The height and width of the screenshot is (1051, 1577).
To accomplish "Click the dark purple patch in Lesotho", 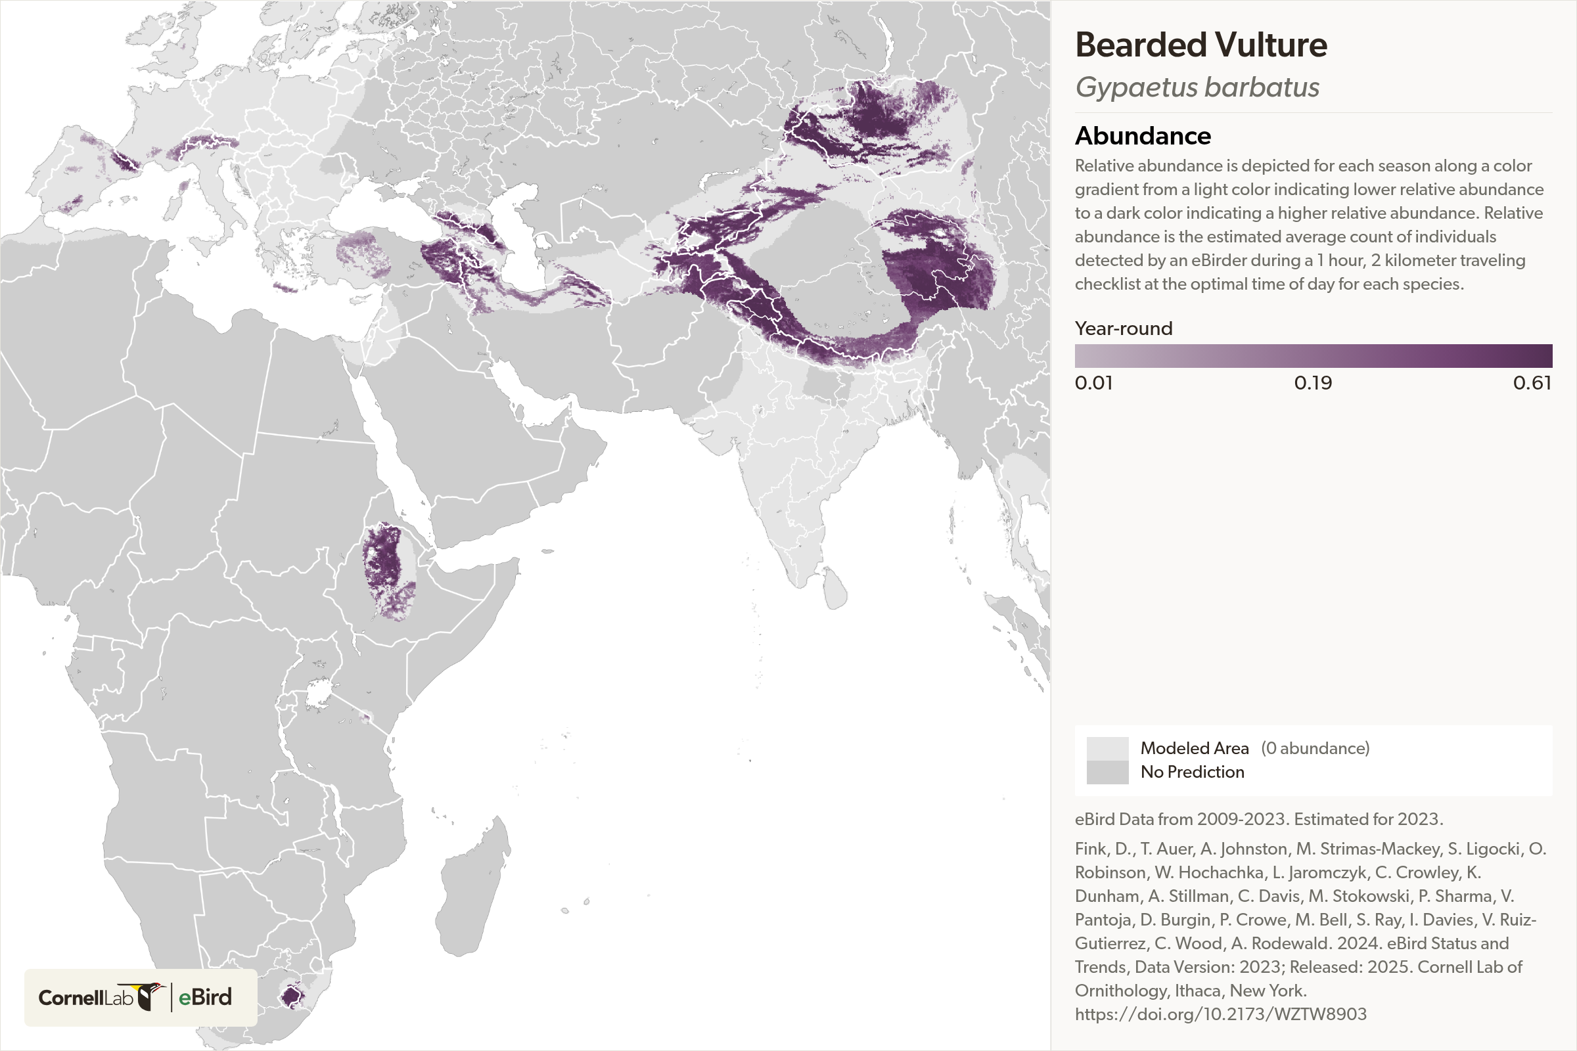I will pos(292,996).
